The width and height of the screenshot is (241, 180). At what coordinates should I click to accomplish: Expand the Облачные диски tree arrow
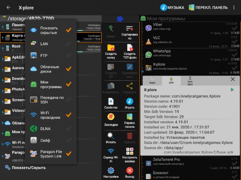3,123
